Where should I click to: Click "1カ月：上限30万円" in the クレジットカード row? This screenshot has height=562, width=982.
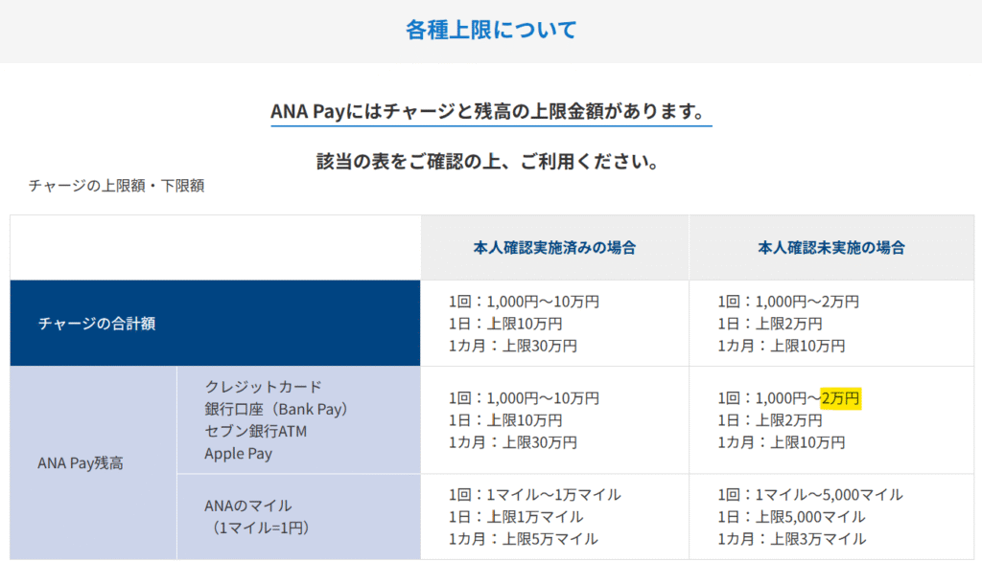[x=512, y=442]
